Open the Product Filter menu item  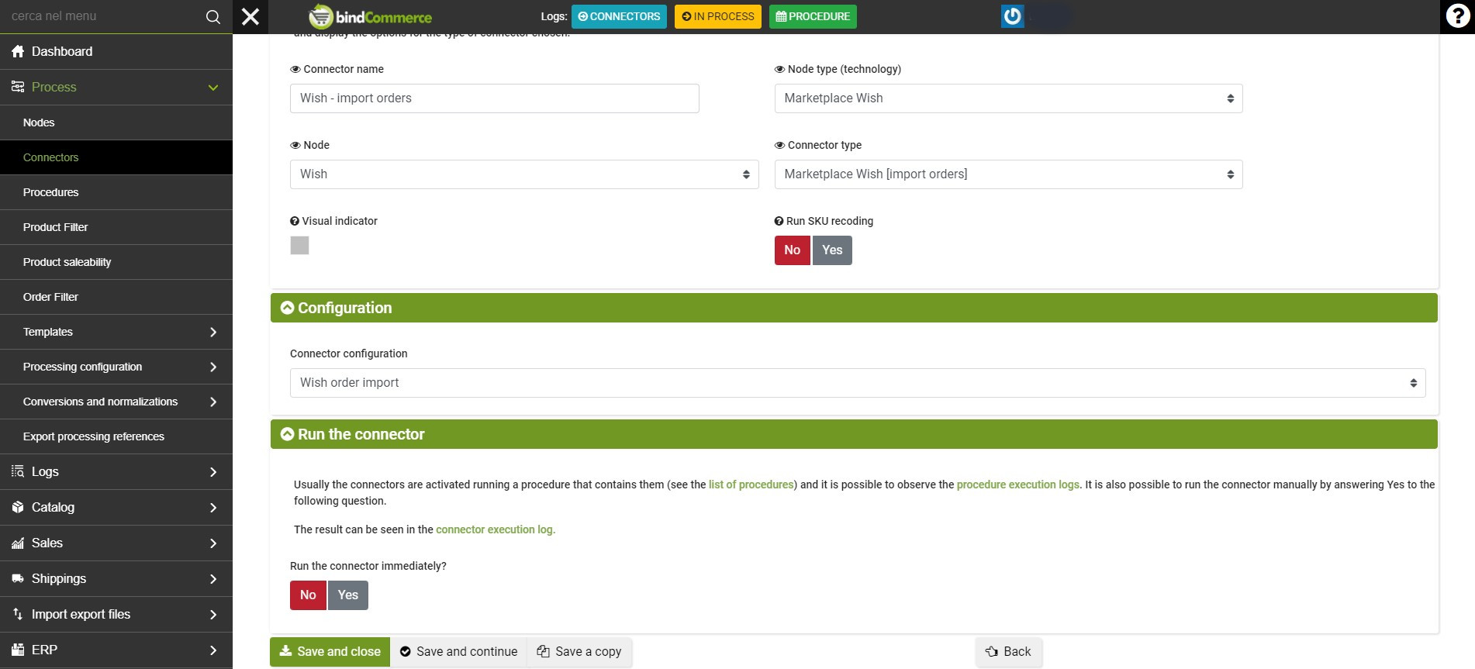pyautogui.click(x=116, y=227)
